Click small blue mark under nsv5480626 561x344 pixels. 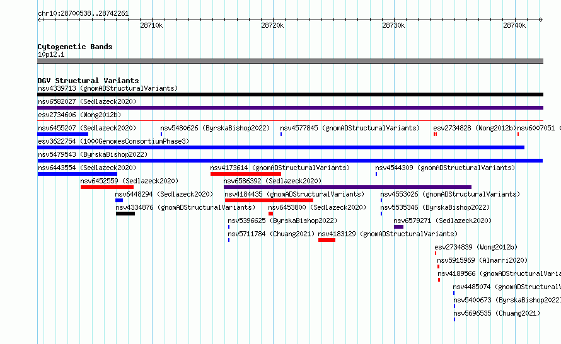(x=161, y=134)
